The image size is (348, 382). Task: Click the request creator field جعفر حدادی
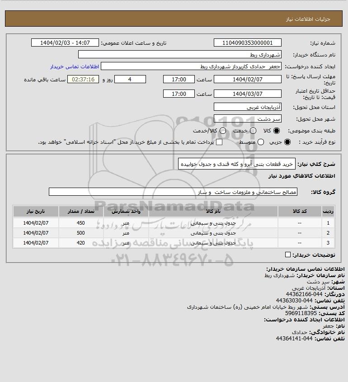[x=191, y=66]
